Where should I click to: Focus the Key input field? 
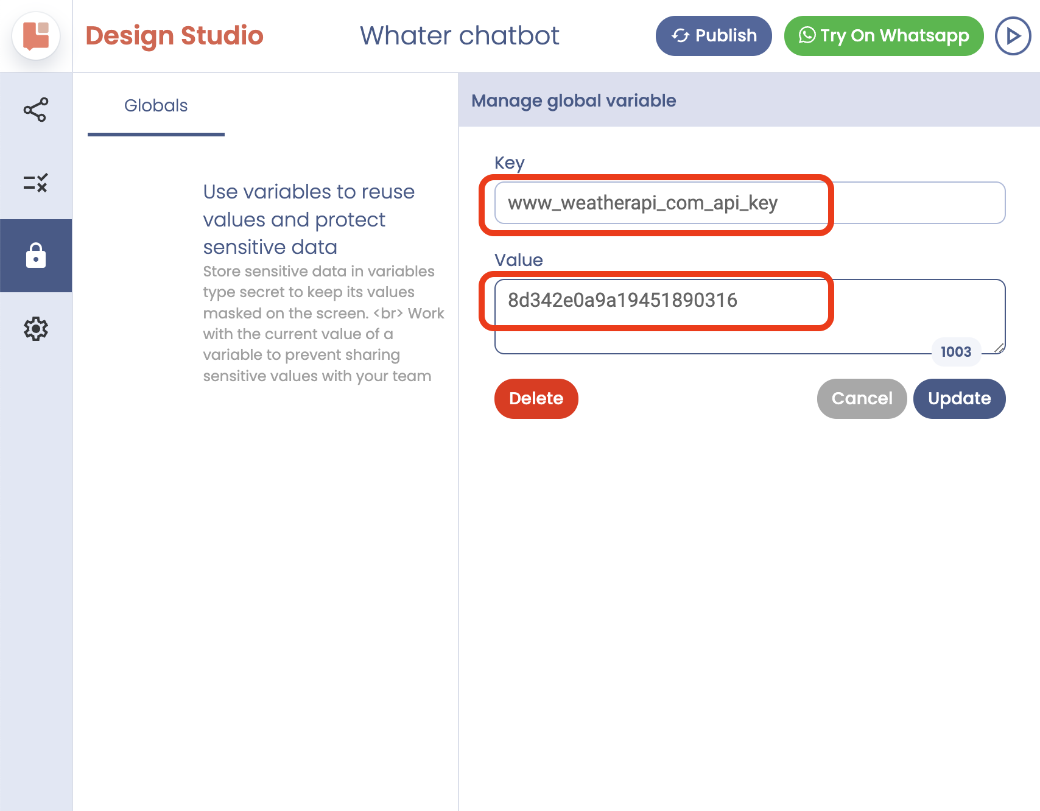coord(749,203)
